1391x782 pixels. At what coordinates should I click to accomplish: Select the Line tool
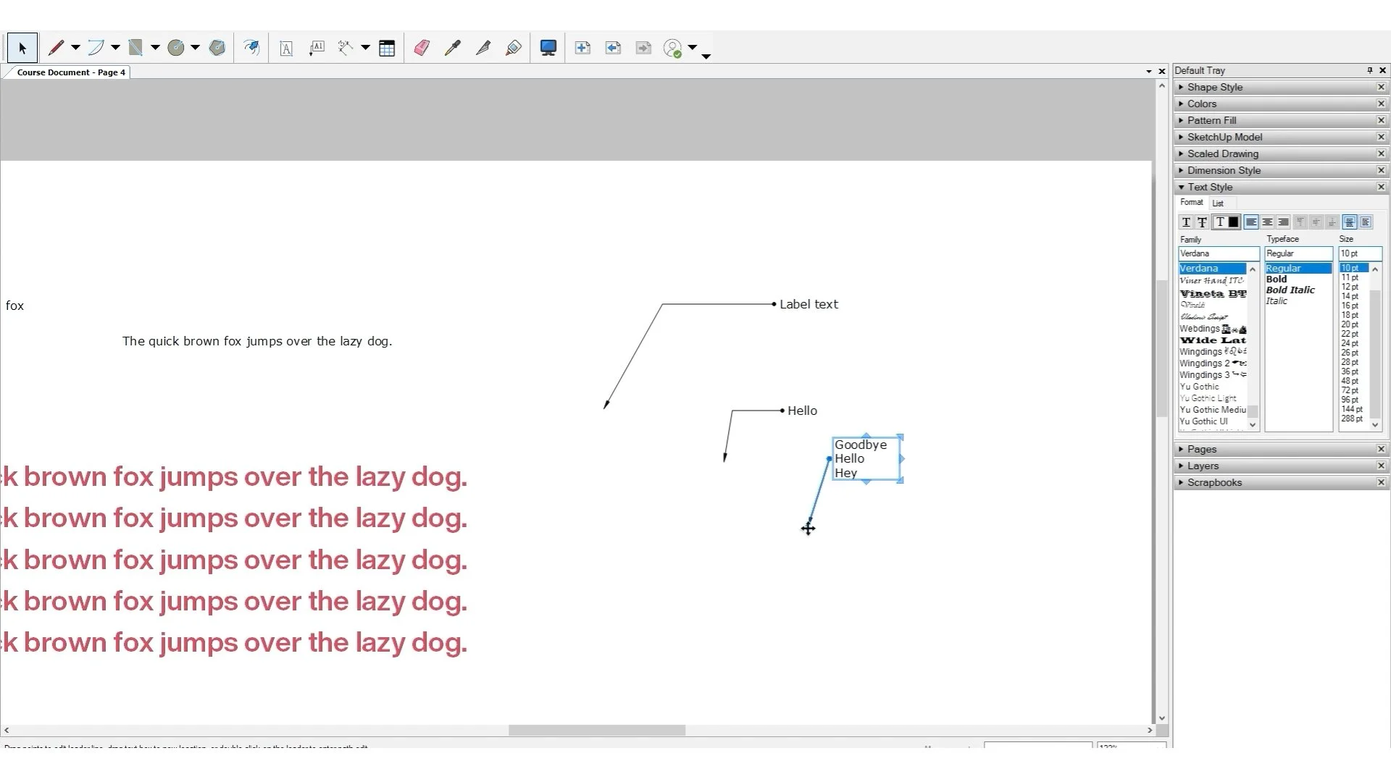(58, 48)
